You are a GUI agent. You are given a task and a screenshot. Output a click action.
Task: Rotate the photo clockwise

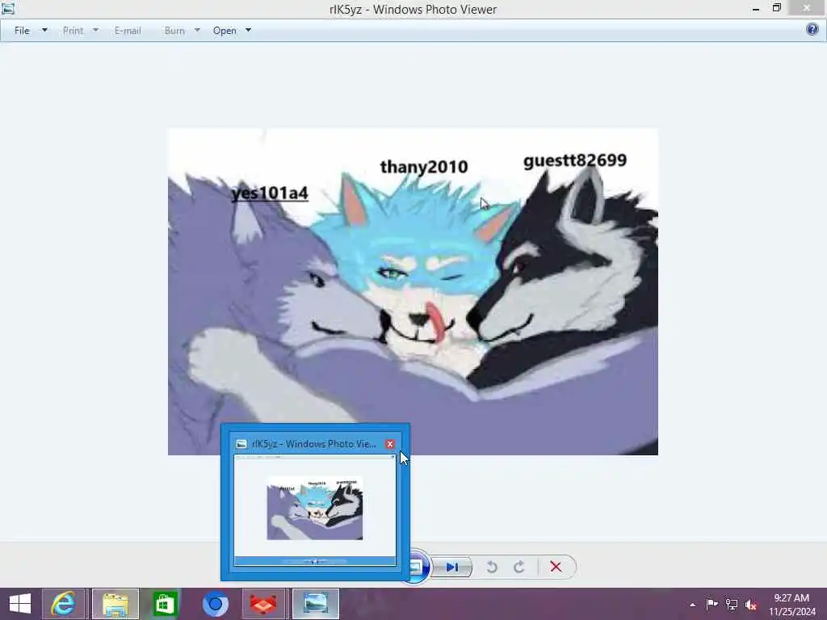click(519, 567)
